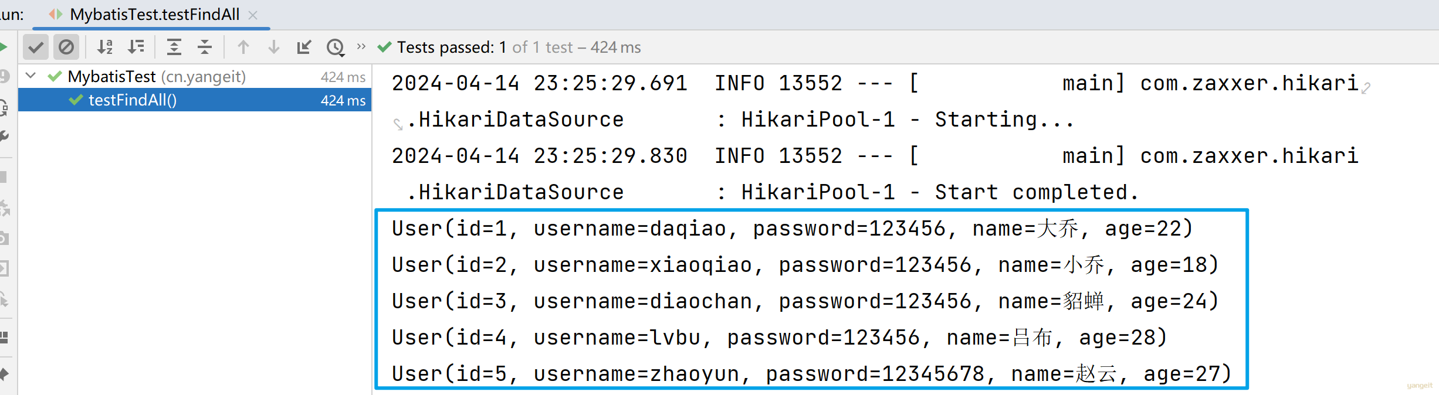
Task: Toggle the Show Passed tests checkmark button
Action: click(36, 47)
